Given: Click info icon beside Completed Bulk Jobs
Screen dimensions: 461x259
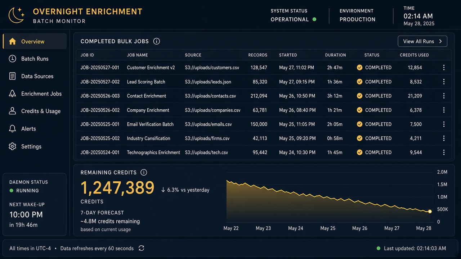Looking at the screenshot, I should click(156, 41).
